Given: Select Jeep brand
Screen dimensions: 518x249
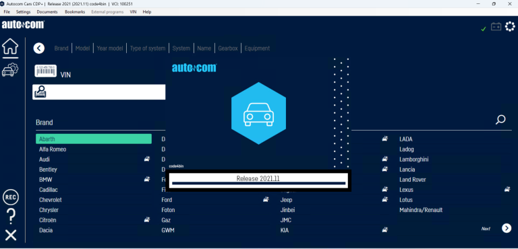Looking at the screenshot, I should pyautogui.click(x=286, y=199).
